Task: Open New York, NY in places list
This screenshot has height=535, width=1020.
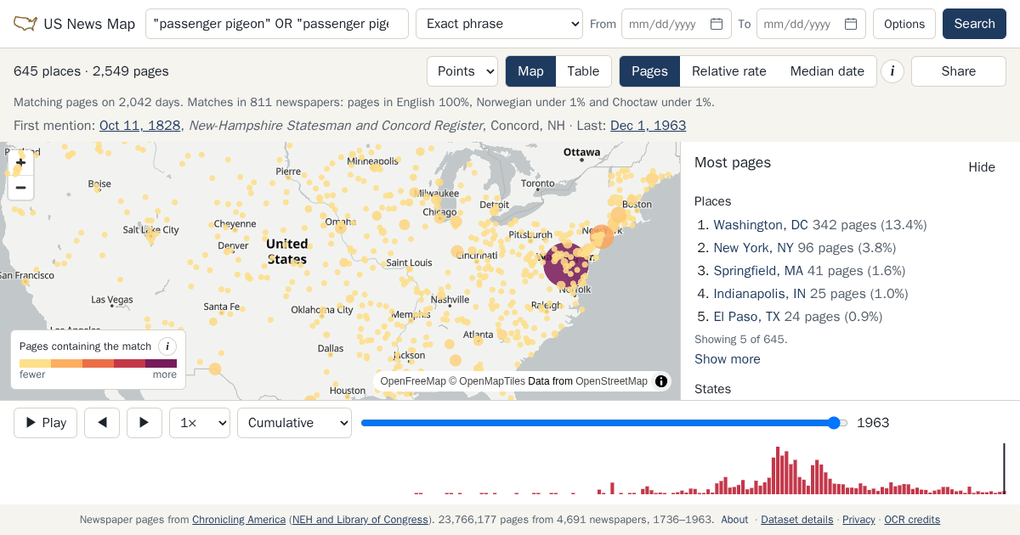Action: (x=753, y=248)
